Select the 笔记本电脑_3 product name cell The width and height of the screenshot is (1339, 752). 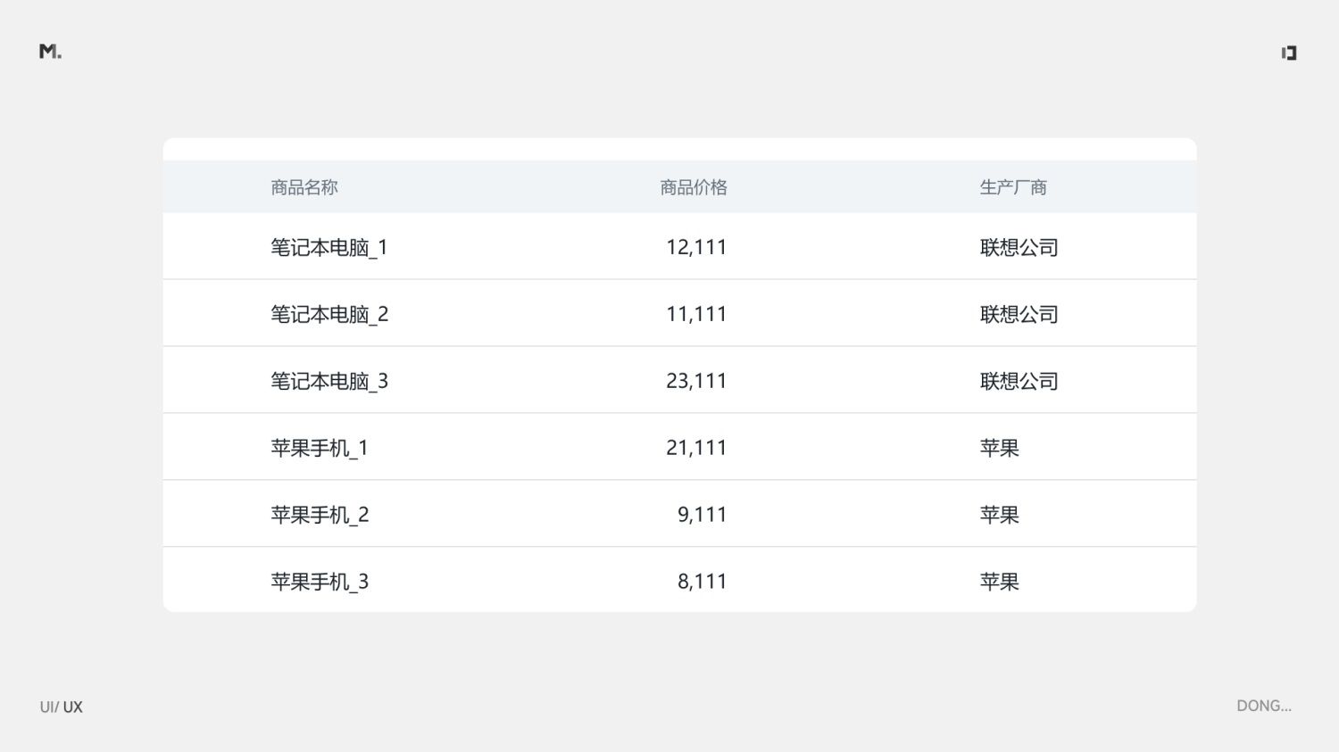pyautogui.click(x=329, y=381)
